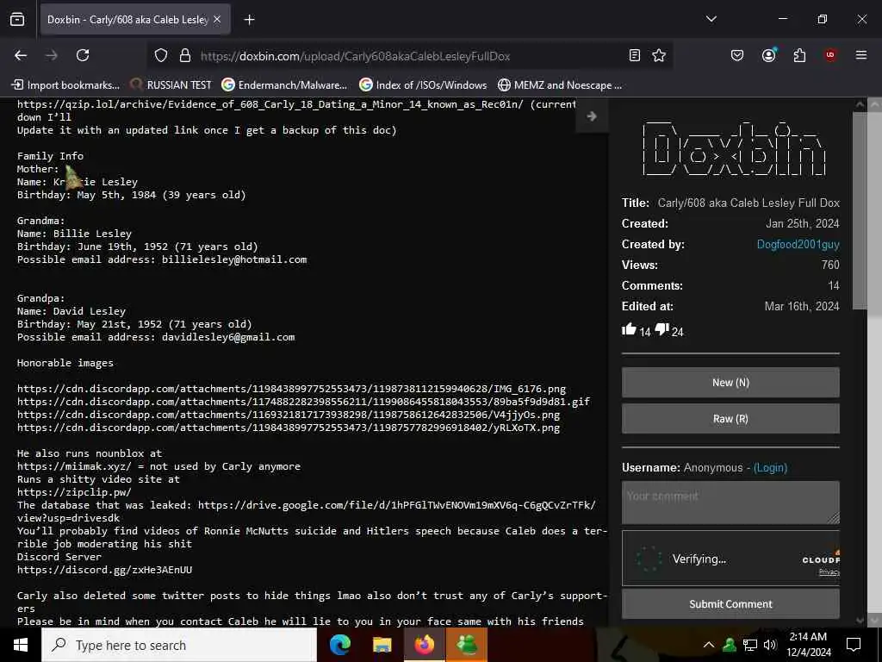This screenshot has height=662, width=882.
Task: Go back to the previous page
Action: point(21,55)
